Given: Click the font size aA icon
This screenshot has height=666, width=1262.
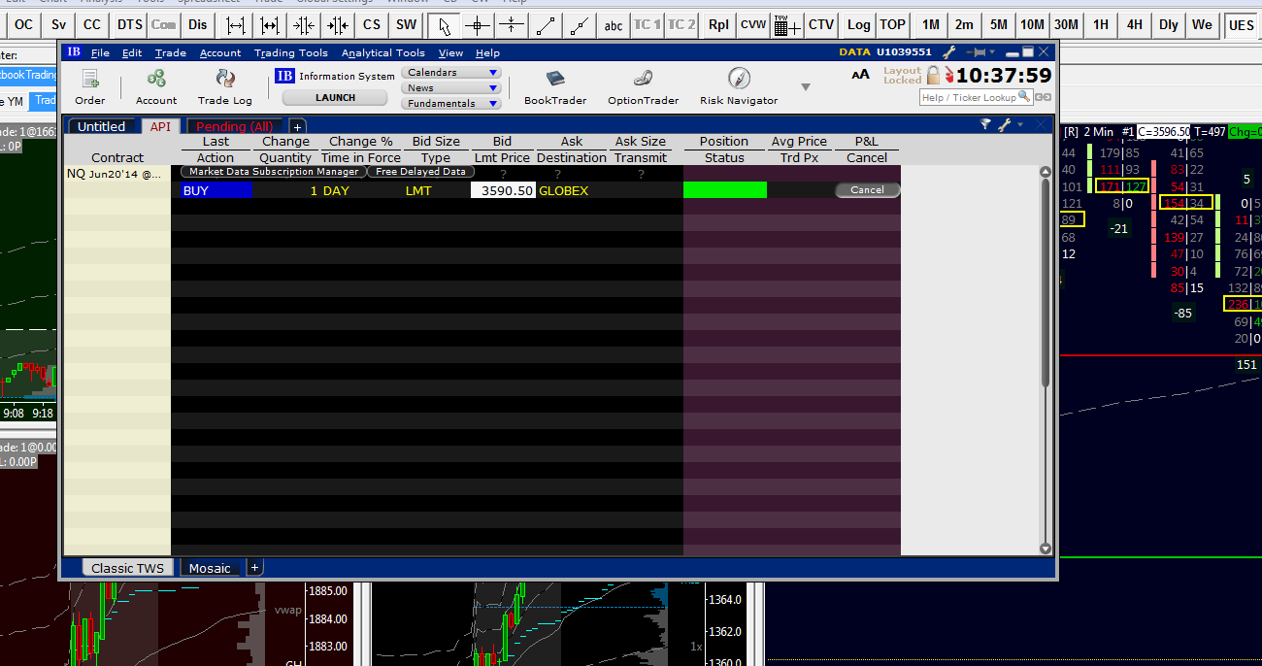Looking at the screenshot, I should point(860,75).
